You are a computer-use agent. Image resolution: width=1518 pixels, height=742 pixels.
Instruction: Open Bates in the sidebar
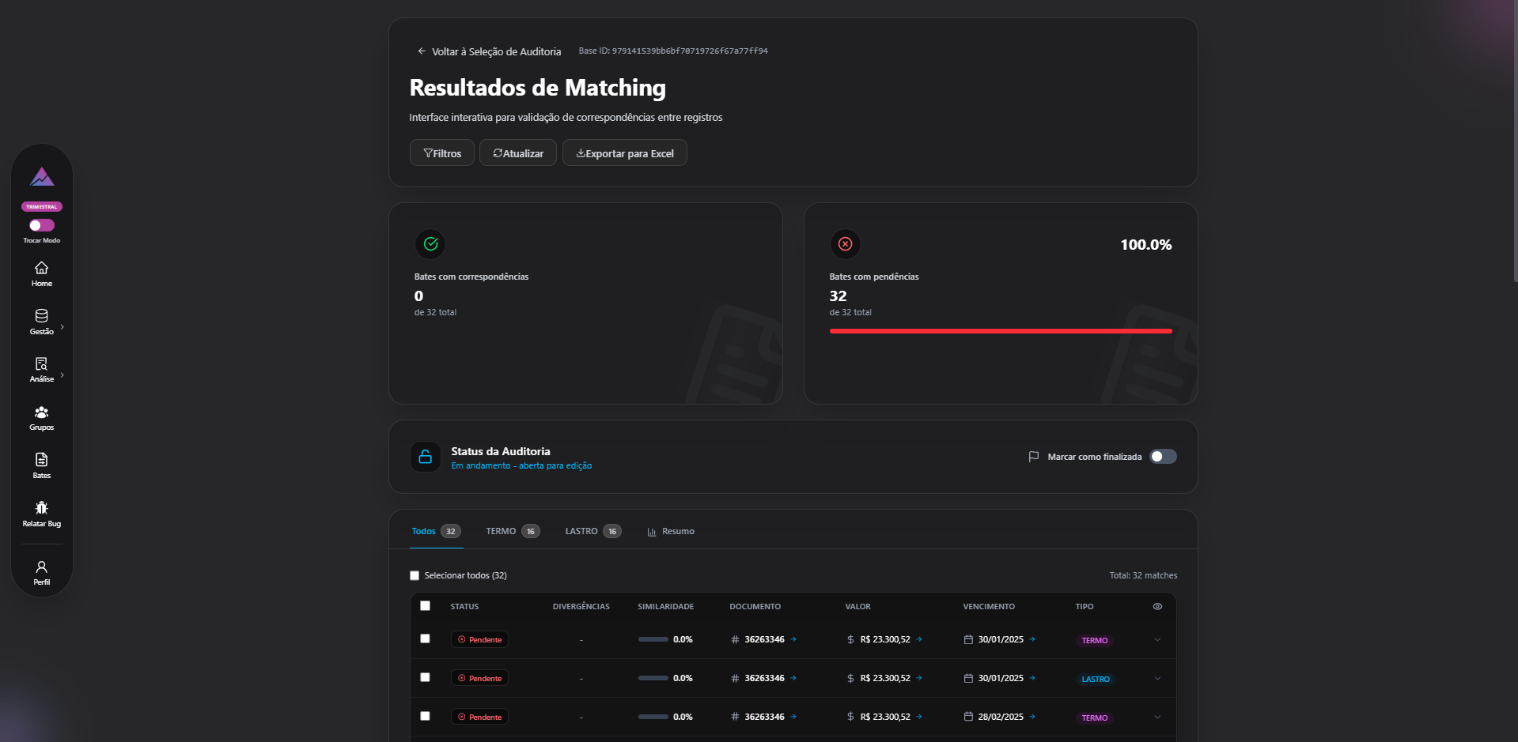tap(42, 465)
